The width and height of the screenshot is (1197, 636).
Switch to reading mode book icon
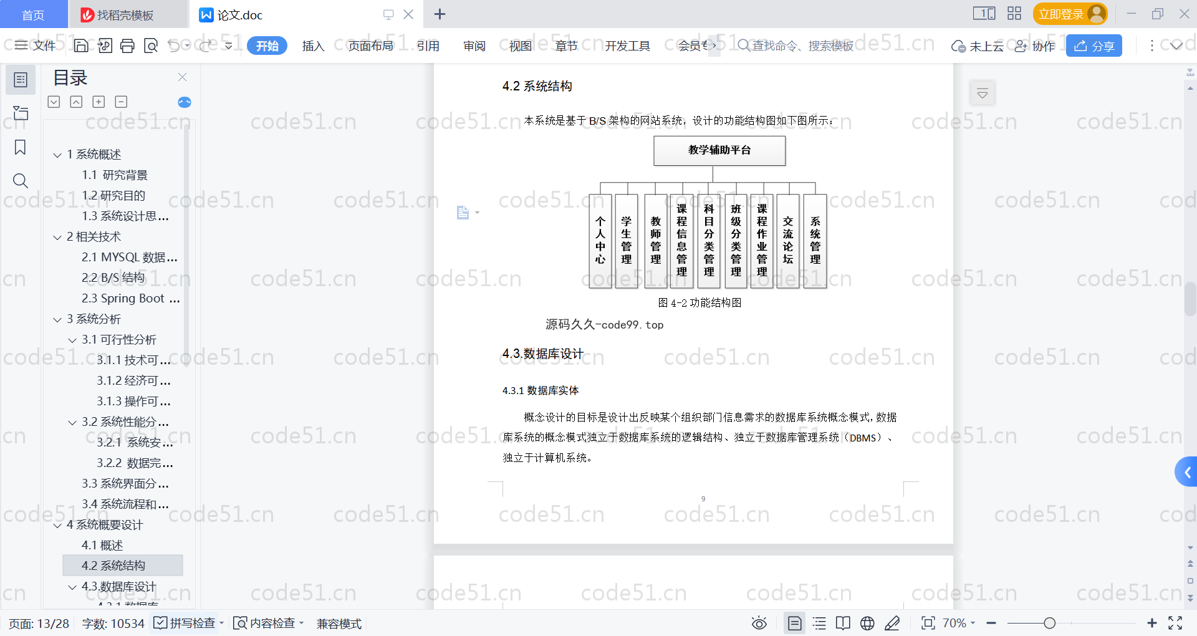843,623
